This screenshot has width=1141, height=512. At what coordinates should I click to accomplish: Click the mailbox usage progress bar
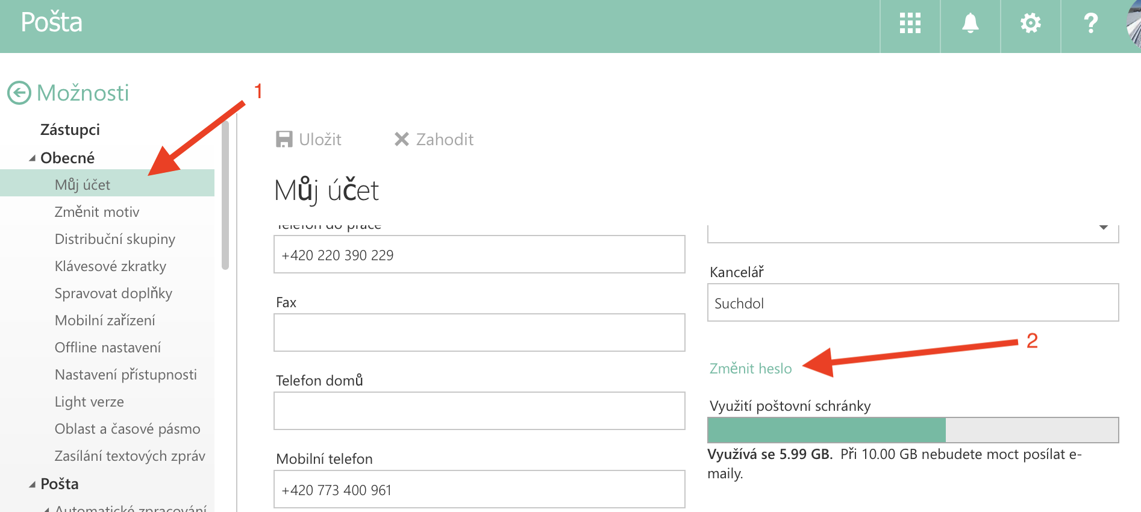pos(913,430)
